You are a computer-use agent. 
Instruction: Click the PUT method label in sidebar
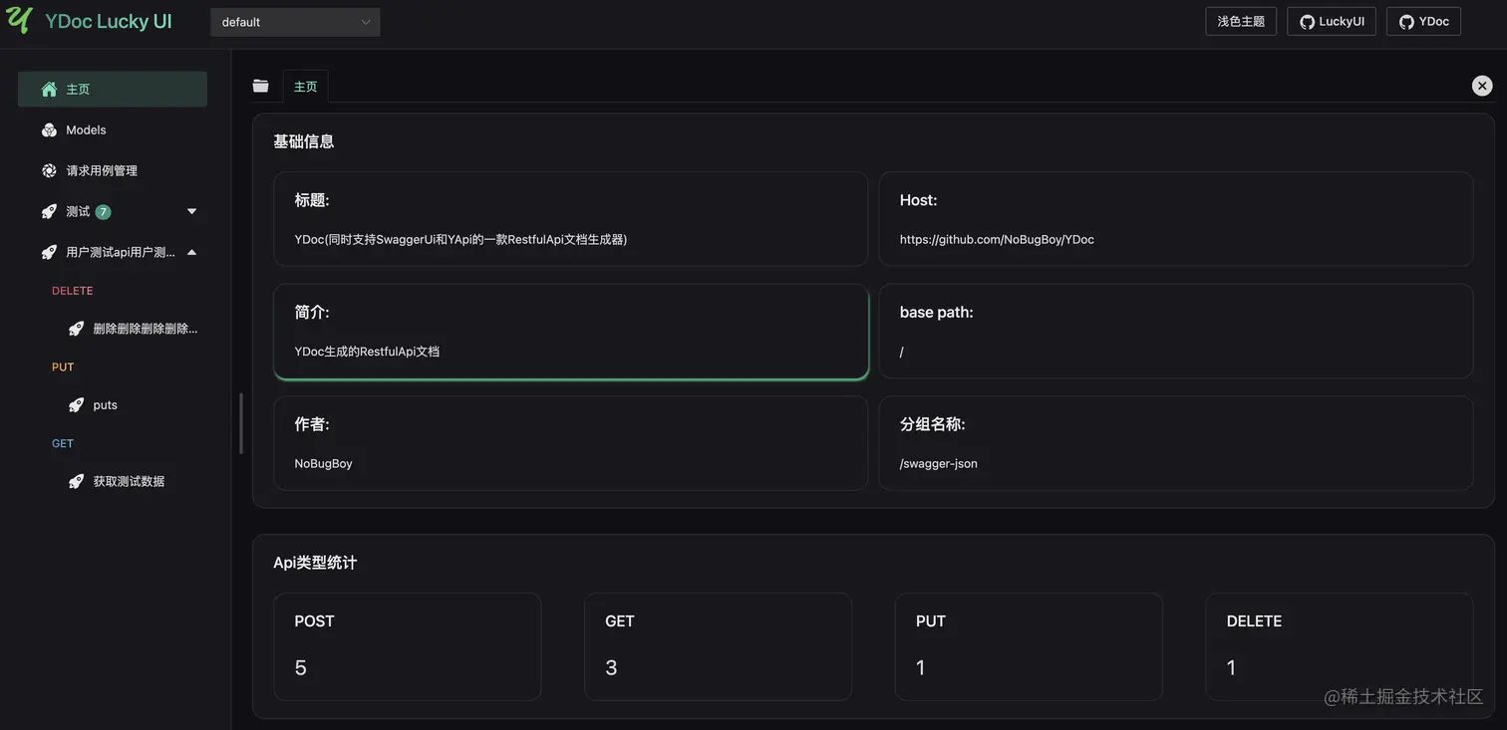coord(63,367)
